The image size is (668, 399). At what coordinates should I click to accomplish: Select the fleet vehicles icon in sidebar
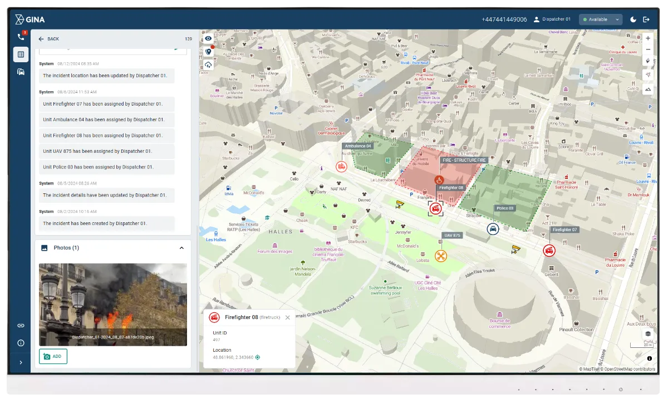[21, 72]
